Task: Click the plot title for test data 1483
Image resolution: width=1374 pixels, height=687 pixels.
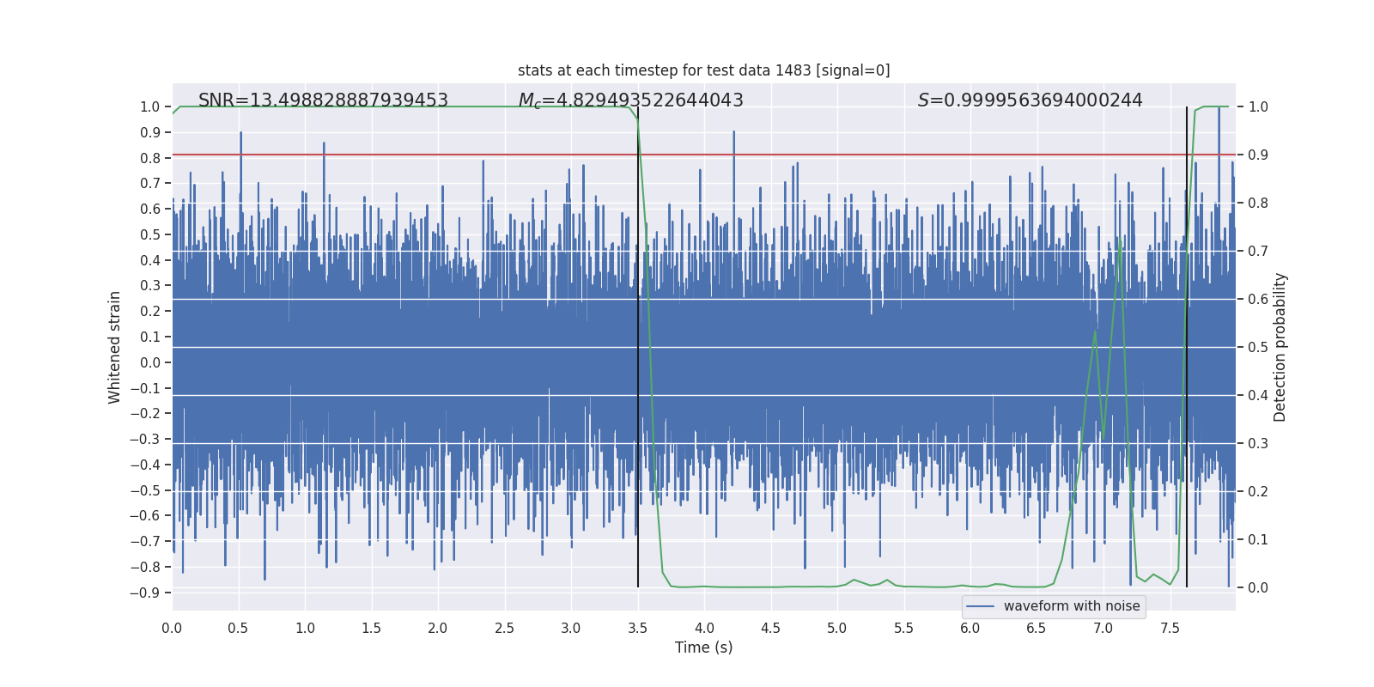Action: (x=703, y=70)
